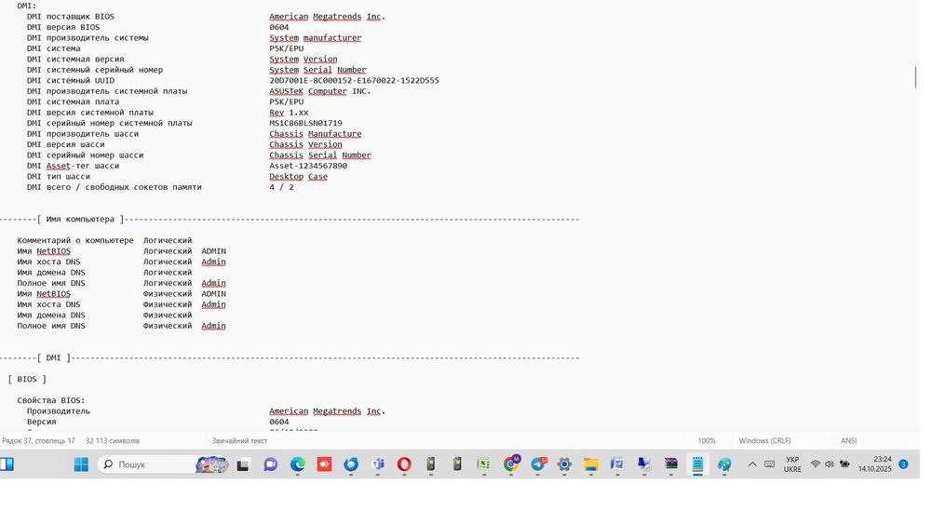Open the Word document taskbar icon

[x=617, y=464]
